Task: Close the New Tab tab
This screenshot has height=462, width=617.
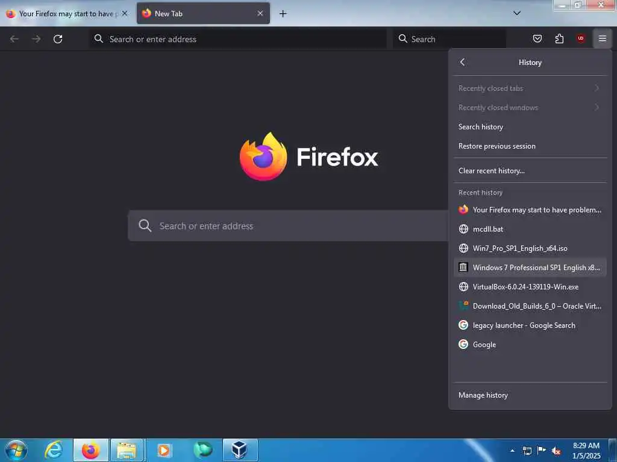Action: pyautogui.click(x=260, y=13)
